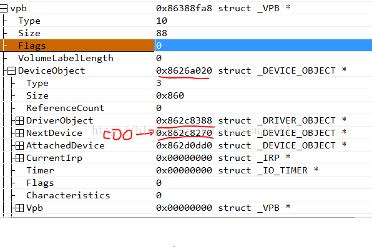Expand the NextDevice node
This screenshot has height=247, width=372.
19,133
